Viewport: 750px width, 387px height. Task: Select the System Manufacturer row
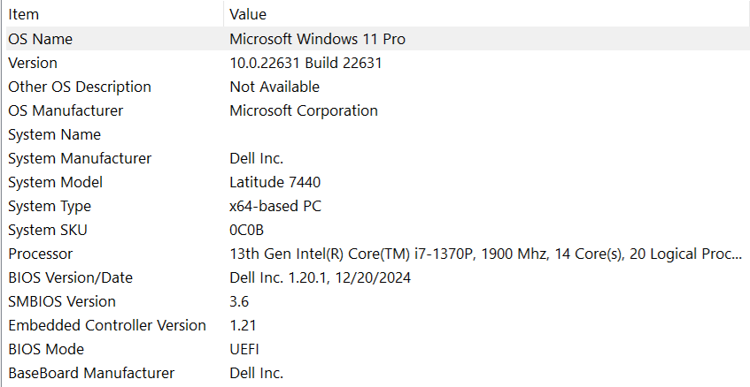tap(80, 158)
